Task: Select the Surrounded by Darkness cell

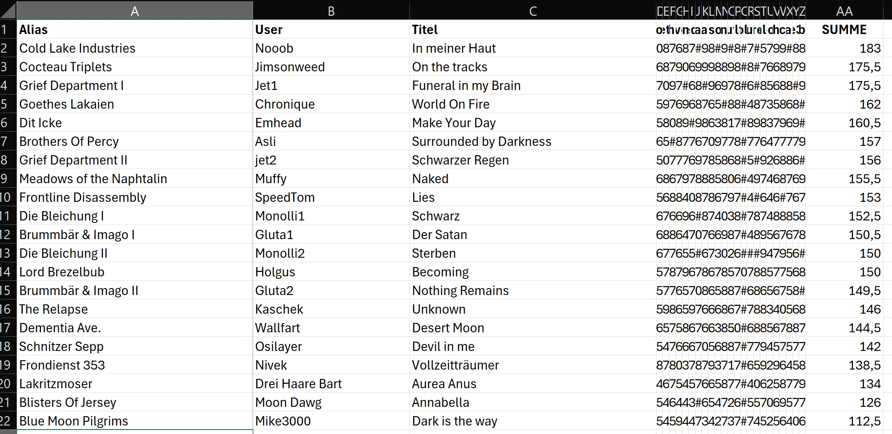Action: click(533, 141)
